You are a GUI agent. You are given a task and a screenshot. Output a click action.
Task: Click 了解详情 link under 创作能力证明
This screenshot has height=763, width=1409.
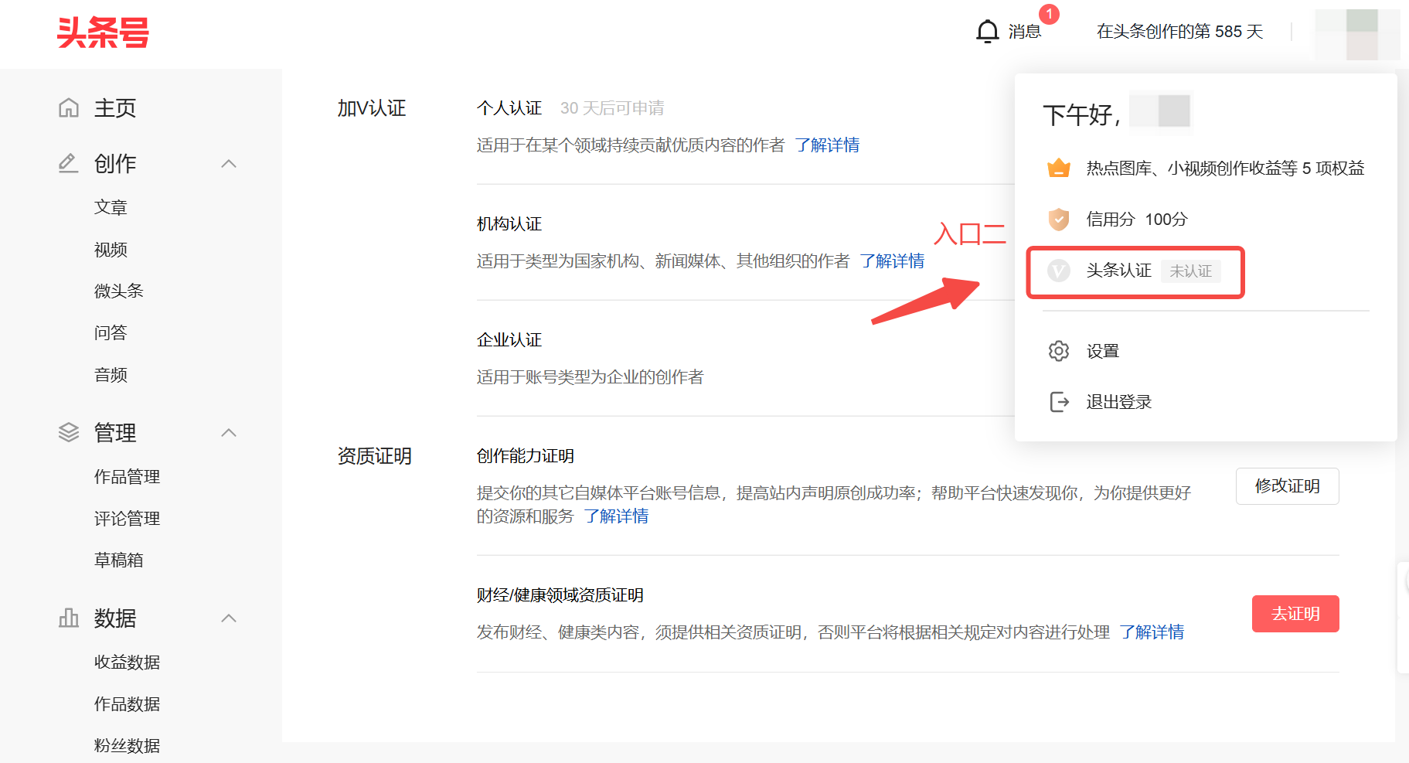(x=616, y=516)
